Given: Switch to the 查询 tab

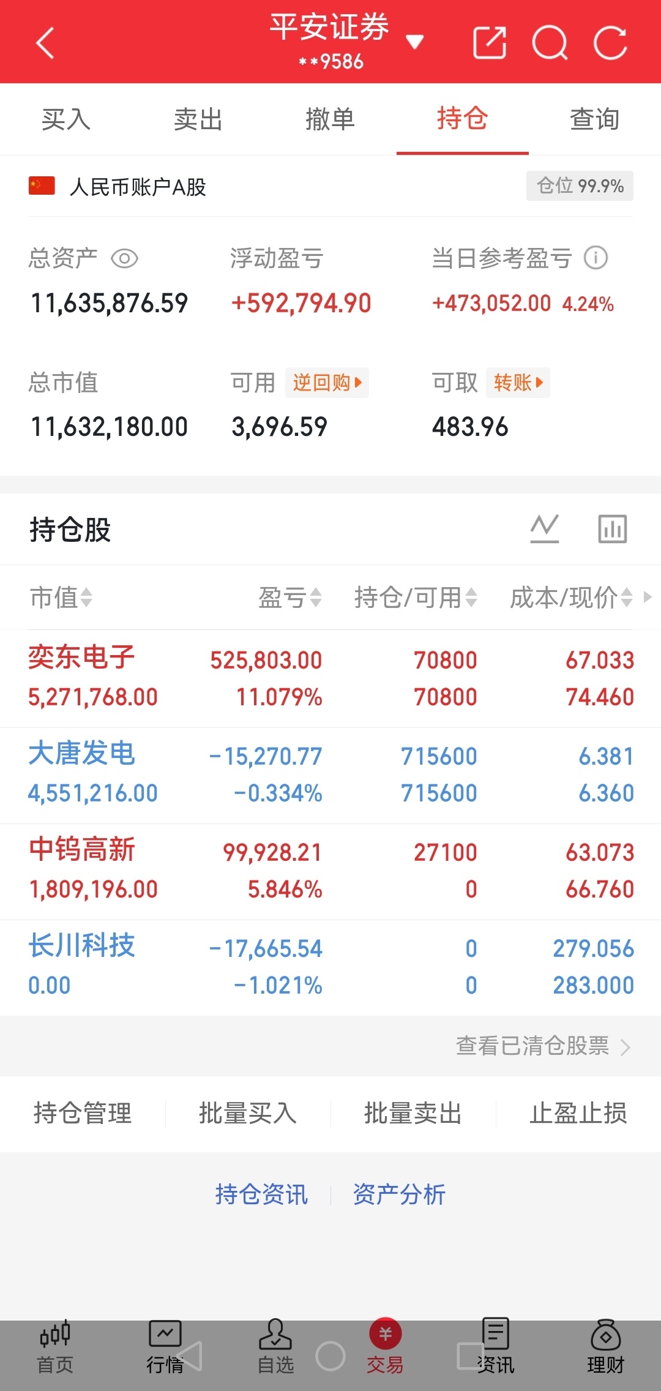Looking at the screenshot, I should pyautogui.click(x=595, y=119).
